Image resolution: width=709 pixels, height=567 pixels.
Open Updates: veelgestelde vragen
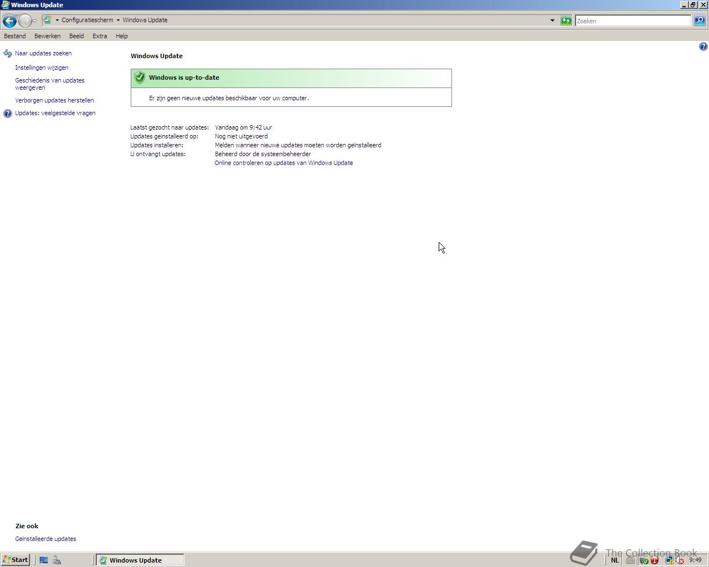tap(55, 113)
